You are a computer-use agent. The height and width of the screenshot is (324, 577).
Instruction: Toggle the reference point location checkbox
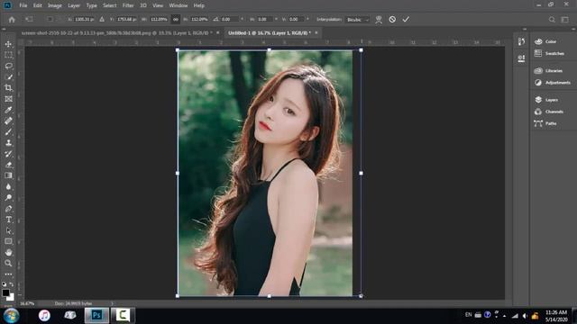[50, 19]
